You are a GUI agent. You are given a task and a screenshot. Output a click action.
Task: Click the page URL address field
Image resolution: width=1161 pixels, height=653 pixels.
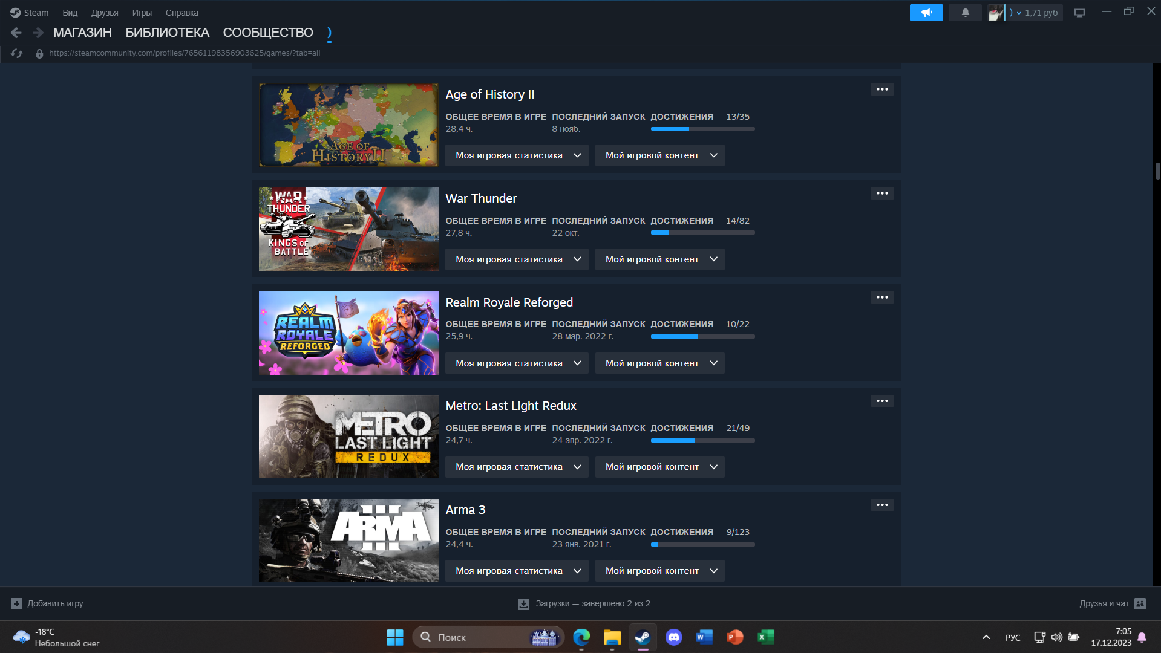(x=185, y=53)
